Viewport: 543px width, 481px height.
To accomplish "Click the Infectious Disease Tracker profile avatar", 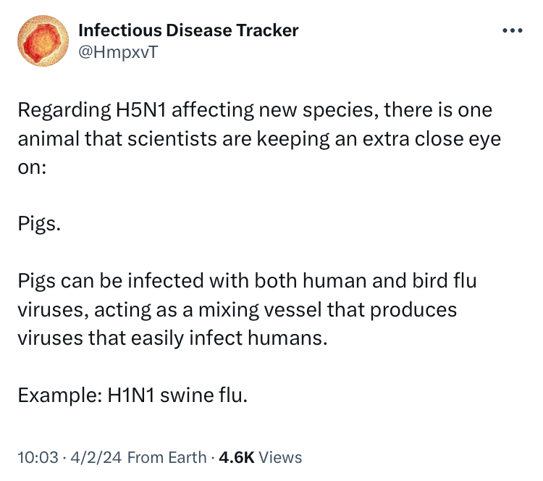I will [43, 41].
